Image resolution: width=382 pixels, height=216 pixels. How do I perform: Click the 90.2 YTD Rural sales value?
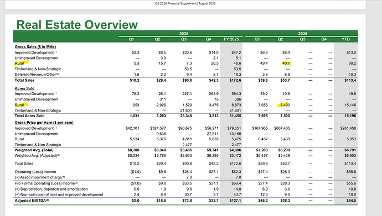coord(352,63)
